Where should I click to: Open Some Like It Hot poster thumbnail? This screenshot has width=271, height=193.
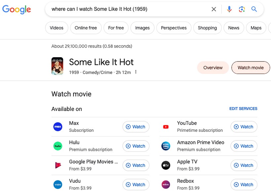pyautogui.click(x=58, y=66)
